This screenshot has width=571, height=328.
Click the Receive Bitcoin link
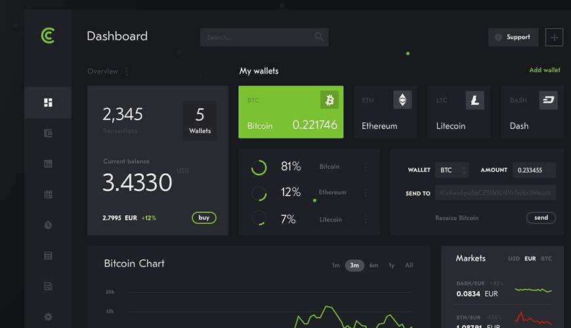(x=457, y=218)
